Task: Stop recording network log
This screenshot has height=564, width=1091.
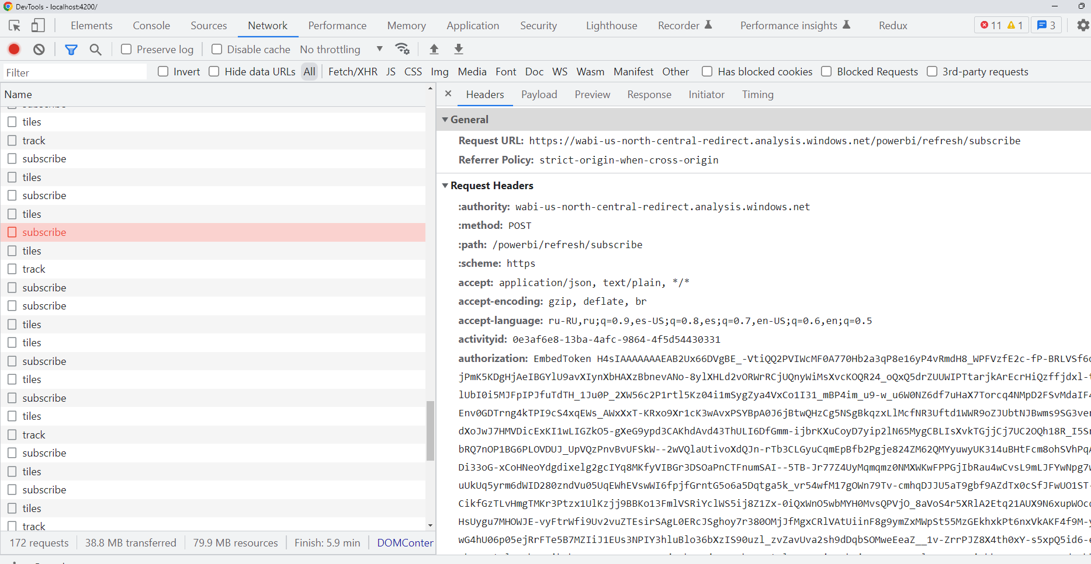Action: (x=13, y=49)
